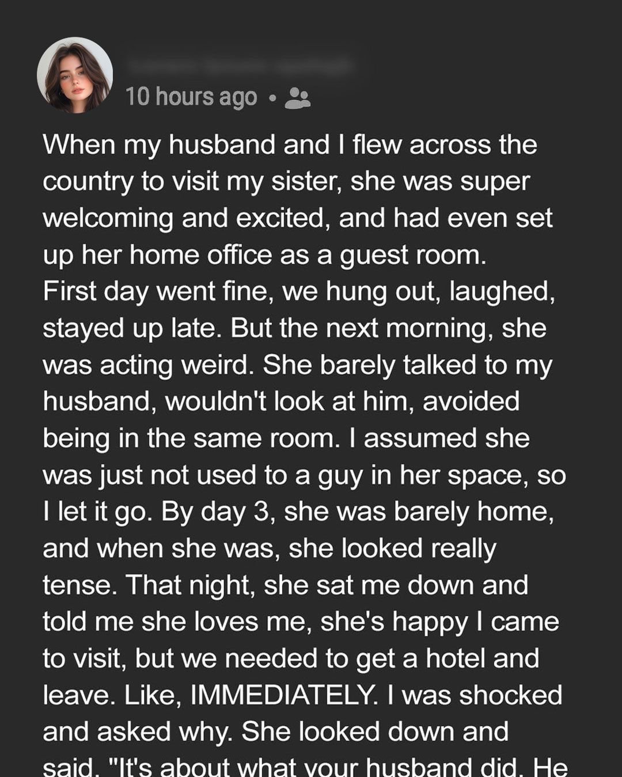Image resolution: width=622 pixels, height=777 pixels.
Task: Open the "10 hours ago" timestamp link
Action: [191, 97]
